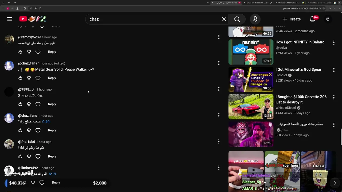Open options for the 0:40 timestamp comment
The width and height of the screenshot is (342, 192).
[219, 115]
